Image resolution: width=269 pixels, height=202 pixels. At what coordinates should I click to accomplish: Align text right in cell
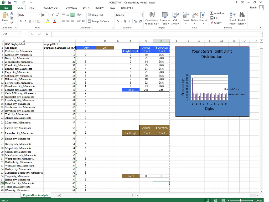click(73, 21)
